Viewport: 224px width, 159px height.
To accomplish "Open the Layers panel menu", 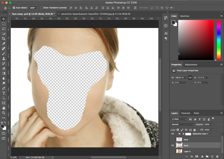I will pyautogui.click(x=222, y=113).
